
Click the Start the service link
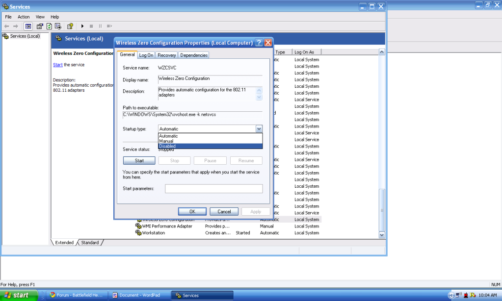57,65
